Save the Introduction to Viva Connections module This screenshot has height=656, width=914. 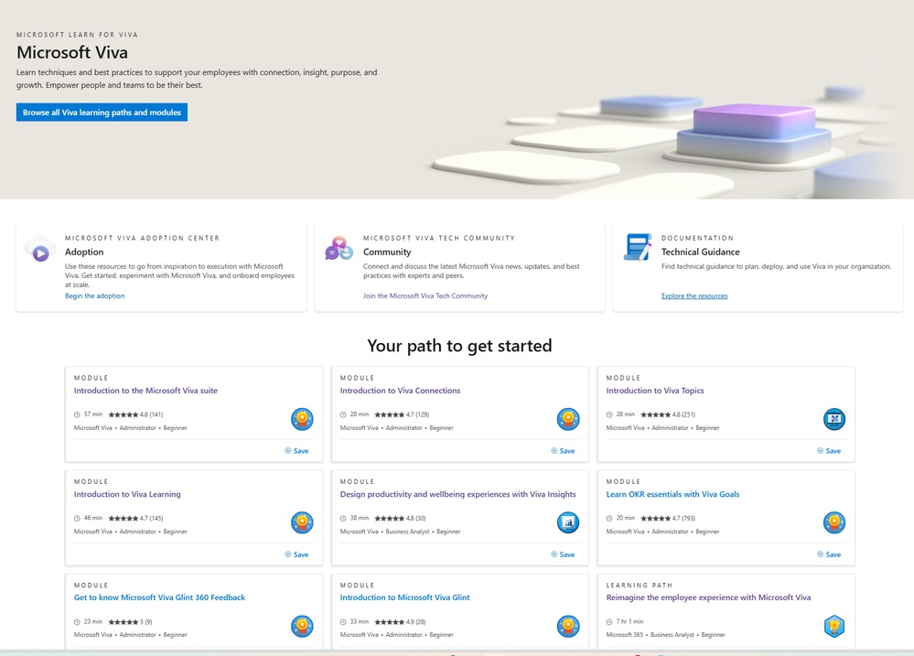563,451
